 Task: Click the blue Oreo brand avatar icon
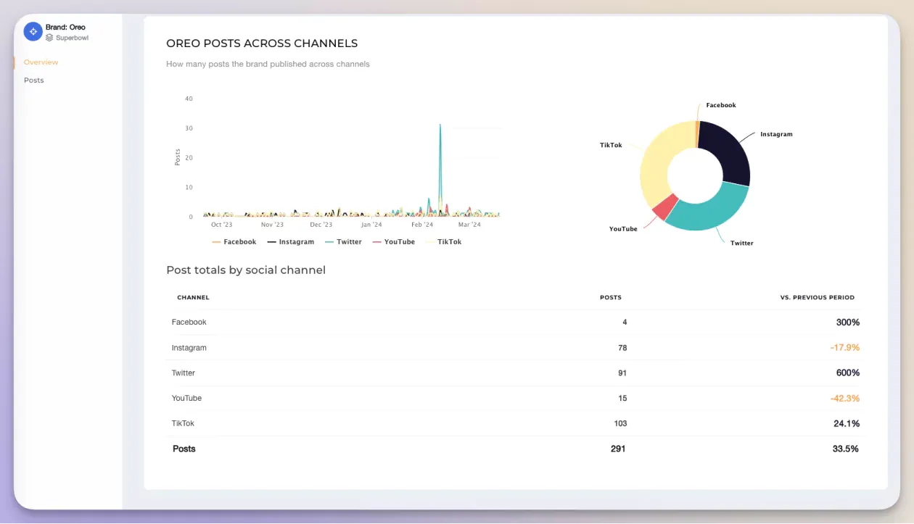(33, 31)
